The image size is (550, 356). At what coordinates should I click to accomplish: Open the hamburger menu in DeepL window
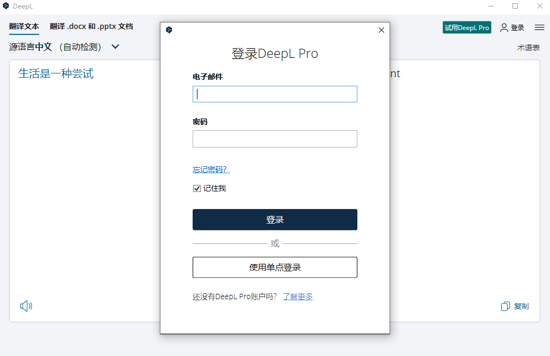[539, 27]
